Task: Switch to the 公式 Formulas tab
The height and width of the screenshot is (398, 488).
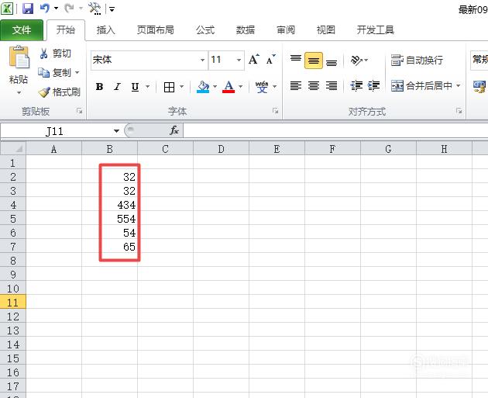Action: point(205,30)
